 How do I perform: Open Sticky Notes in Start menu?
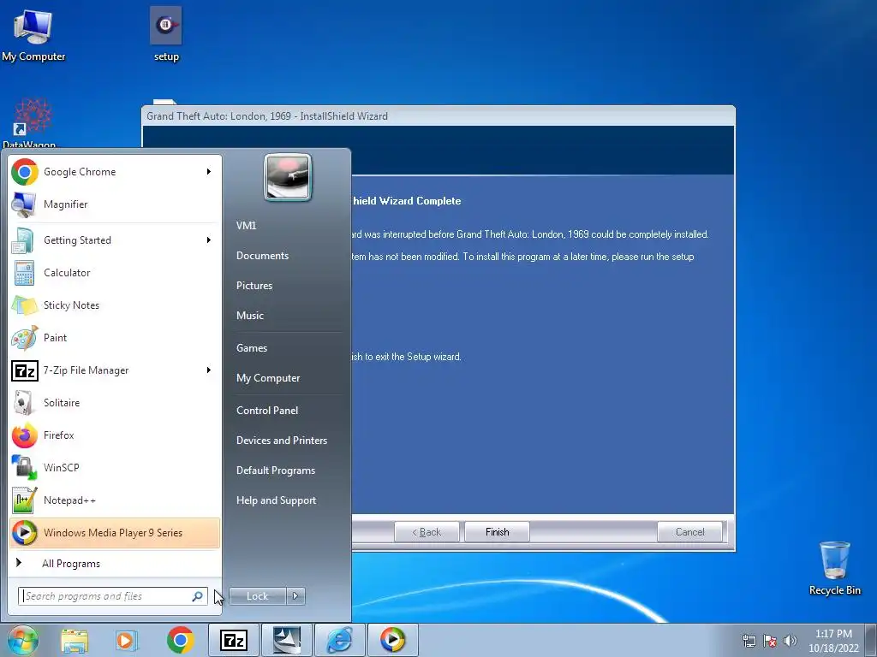115,305
